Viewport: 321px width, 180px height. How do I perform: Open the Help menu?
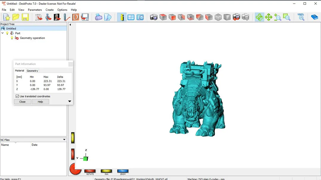(x=74, y=10)
